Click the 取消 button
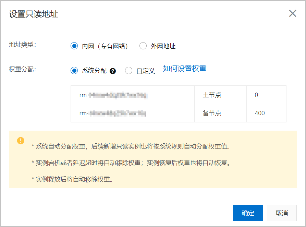The width and height of the screenshot is (306, 227). (x=282, y=213)
